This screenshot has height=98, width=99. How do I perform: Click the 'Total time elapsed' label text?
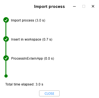(20, 84)
